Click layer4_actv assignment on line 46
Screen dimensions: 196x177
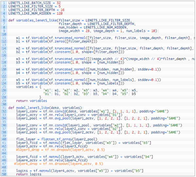[x=27, y=160]
